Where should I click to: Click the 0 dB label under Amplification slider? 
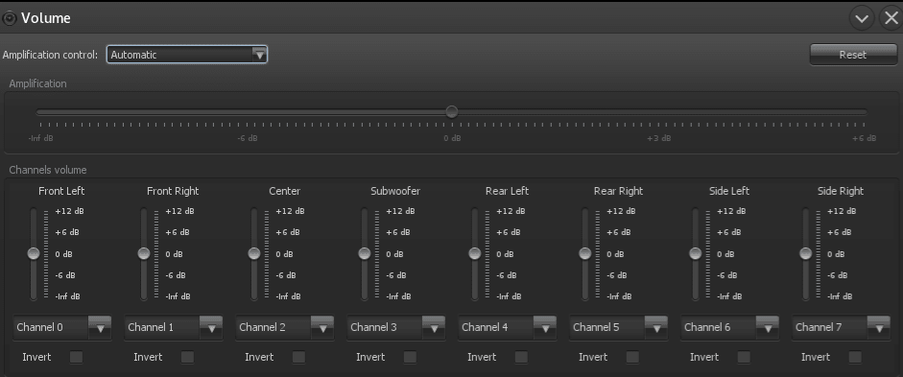tap(452, 138)
